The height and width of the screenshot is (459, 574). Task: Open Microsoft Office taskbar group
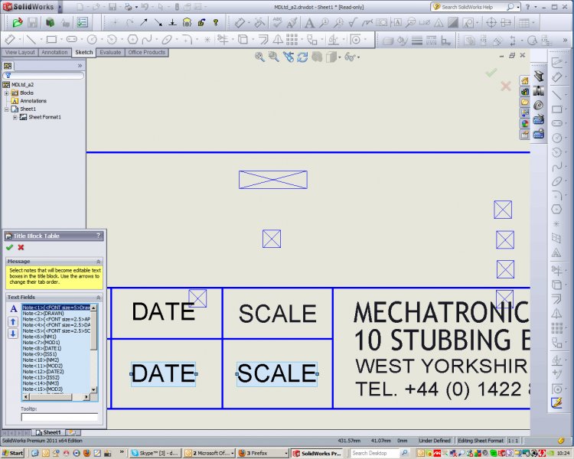click(209, 453)
